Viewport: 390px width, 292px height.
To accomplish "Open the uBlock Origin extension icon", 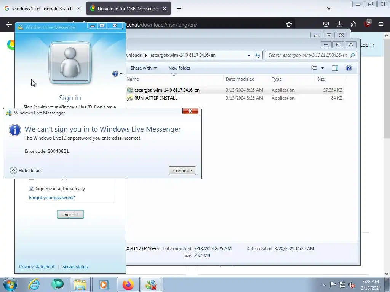I will (x=368, y=24).
